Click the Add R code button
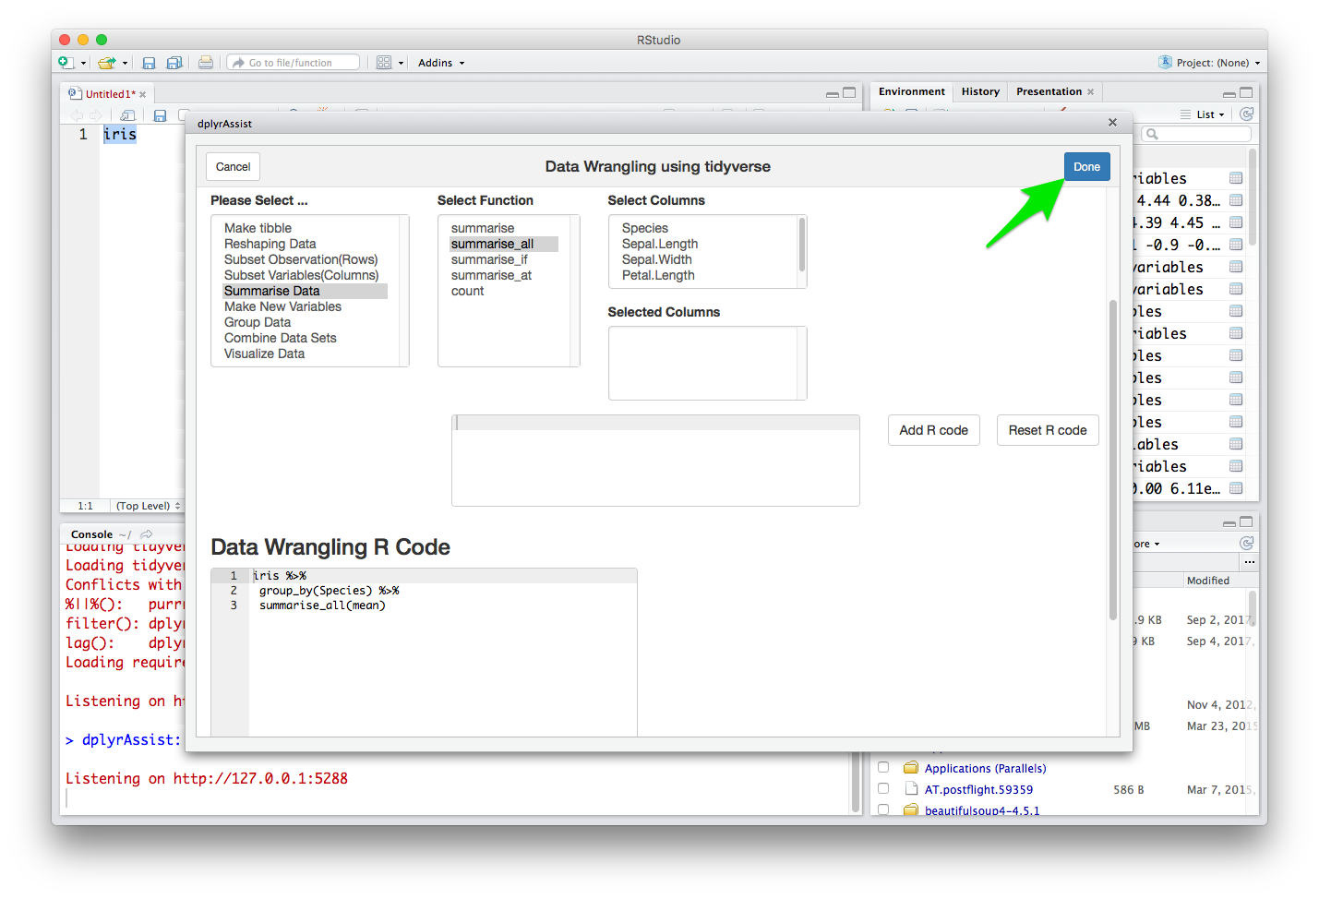The height and width of the screenshot is (899, 1319). [933, 430]
